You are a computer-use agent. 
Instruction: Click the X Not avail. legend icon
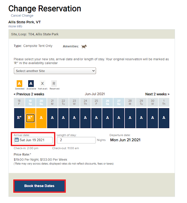pos(42,83)
